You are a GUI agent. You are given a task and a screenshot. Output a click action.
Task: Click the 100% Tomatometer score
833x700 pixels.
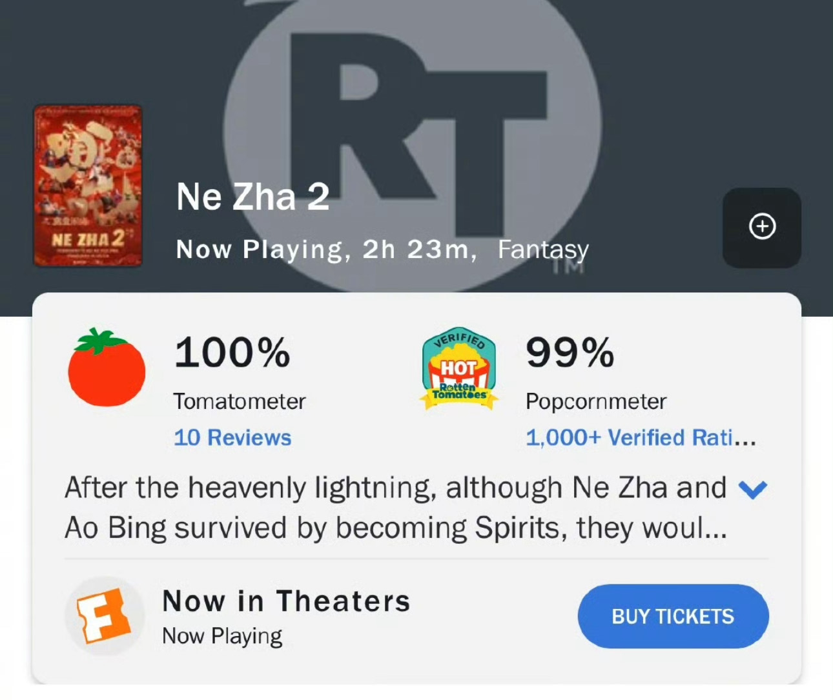(232, 353)
